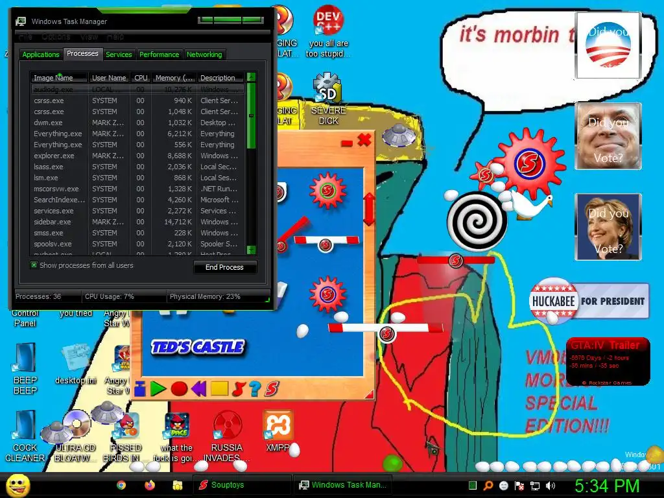Sort by the Memory column header
664x498 pixels.
[174, 78]
